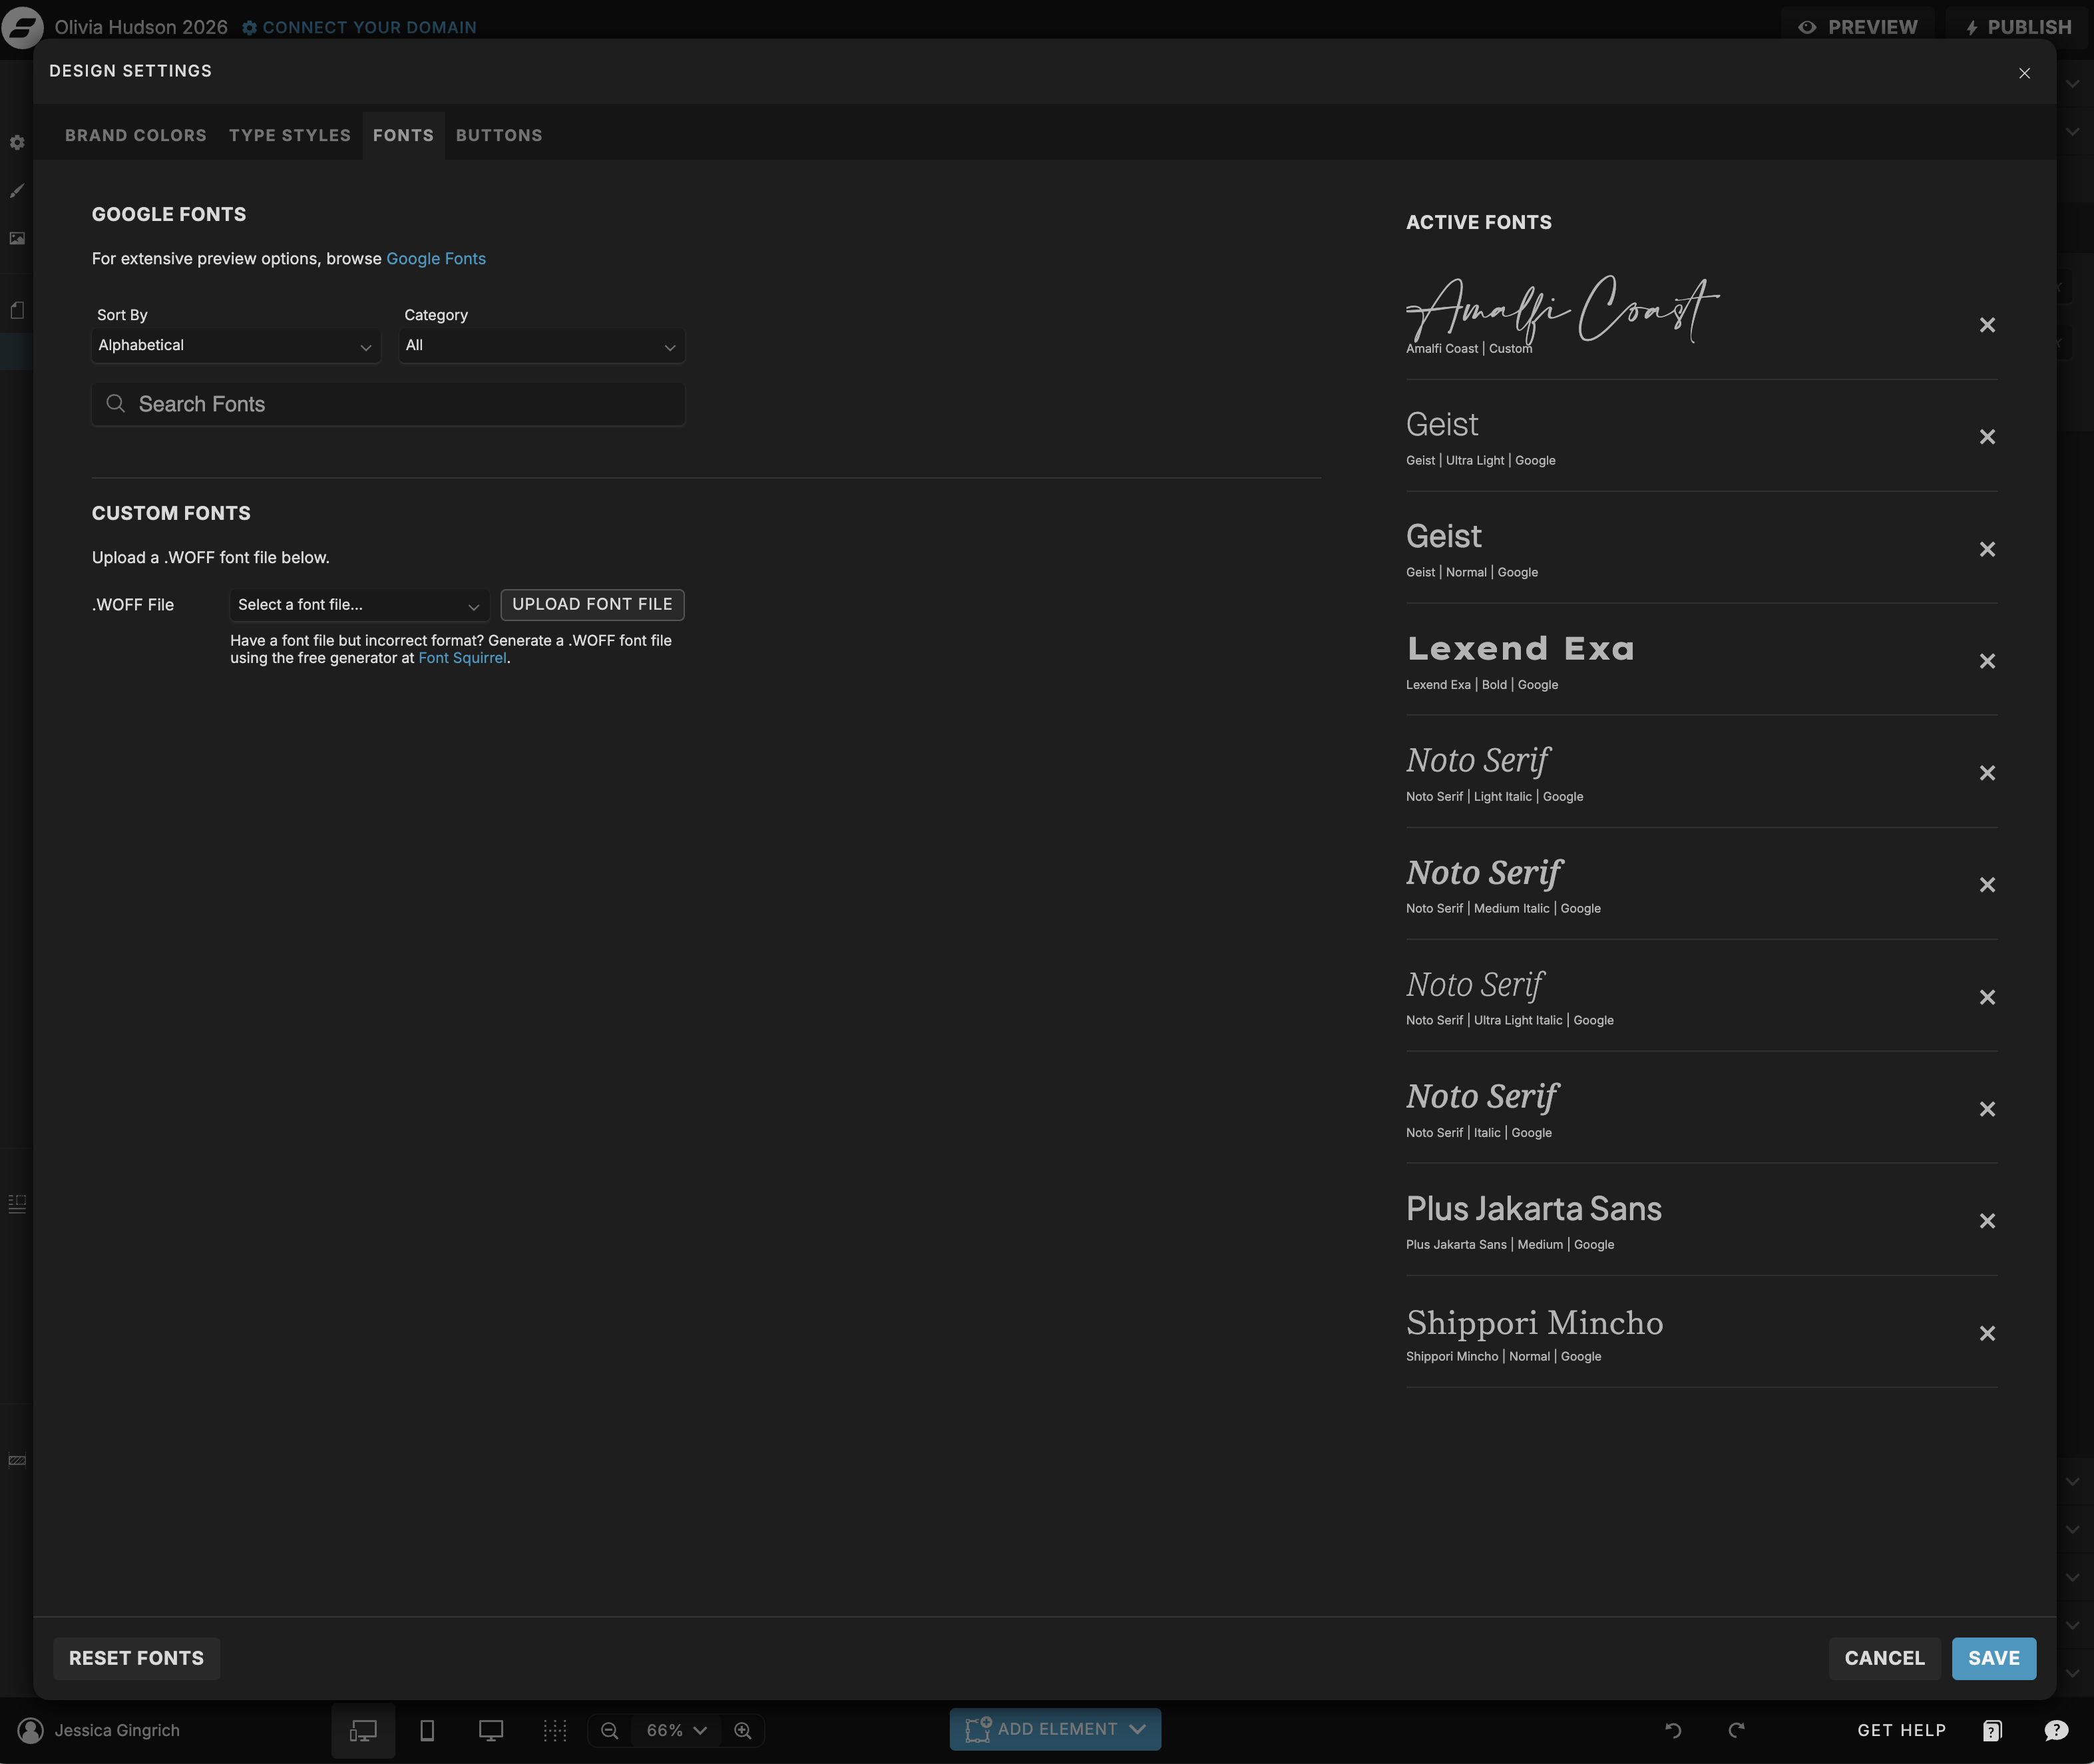
Task: Open the Sort By Alphabetical dropdown
Action: pyautogui.click(x=236, y=345)
